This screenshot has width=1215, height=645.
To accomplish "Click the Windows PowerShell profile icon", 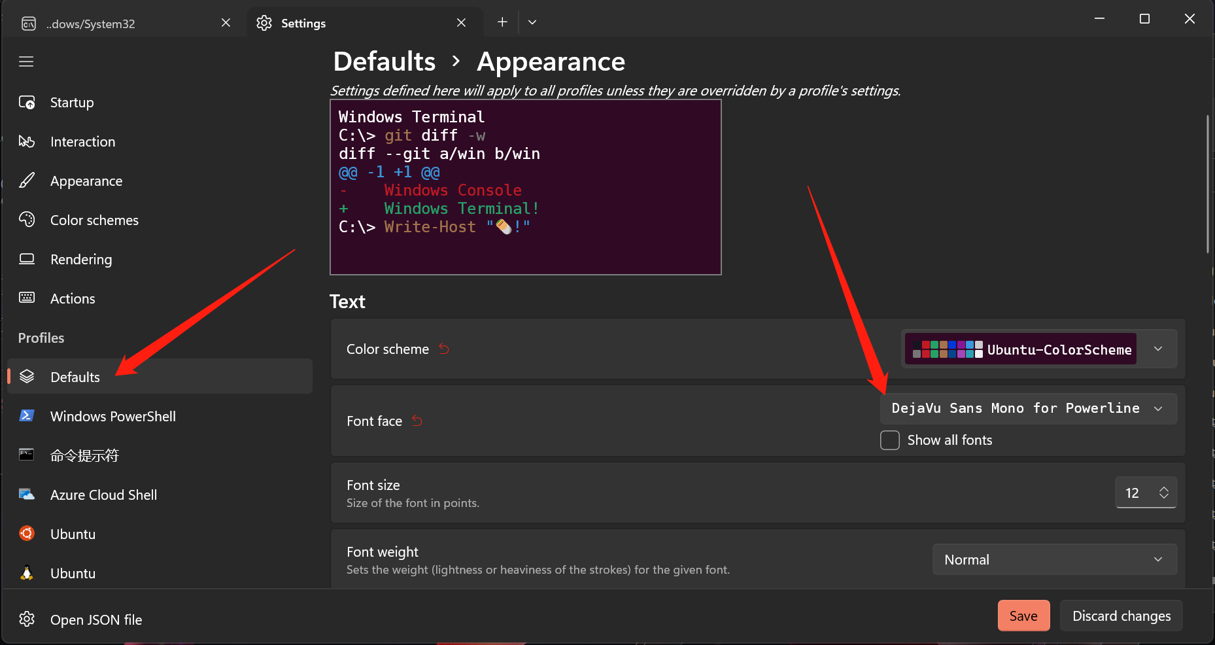I will tap(27, 415).
